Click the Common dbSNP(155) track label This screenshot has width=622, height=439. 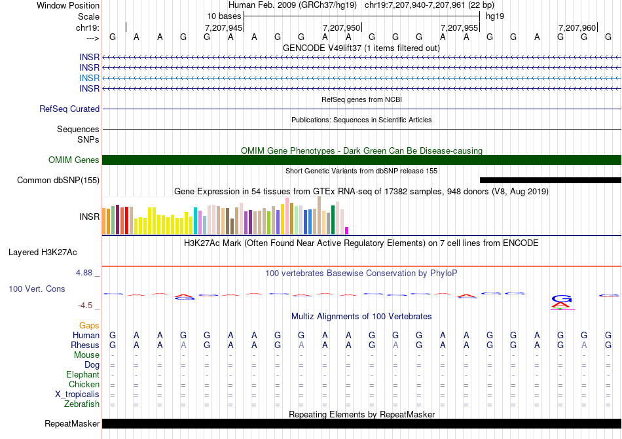[58, 181]
